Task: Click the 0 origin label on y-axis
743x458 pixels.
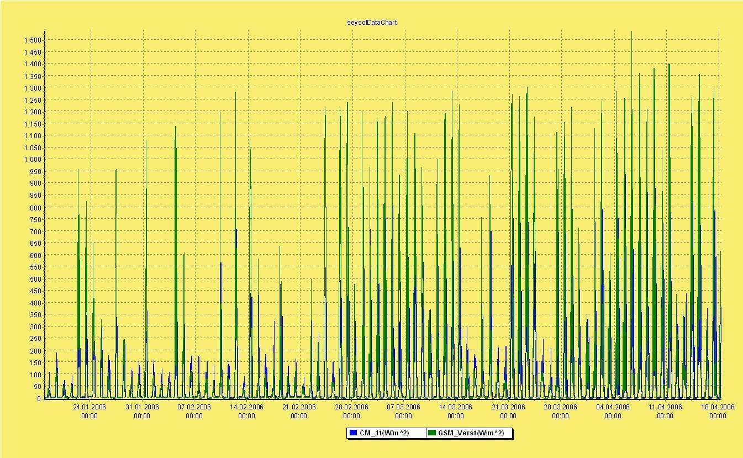Action: [x=39, y=398]
